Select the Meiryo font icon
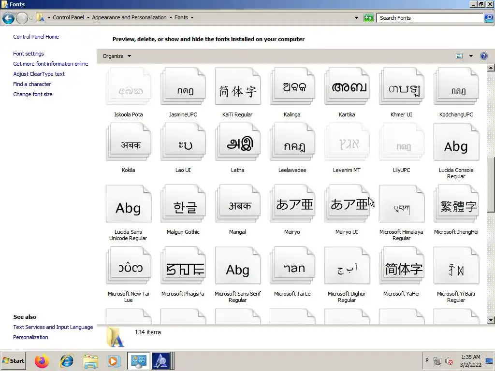This screenshot has height=371, width=495. coord(292,203)
